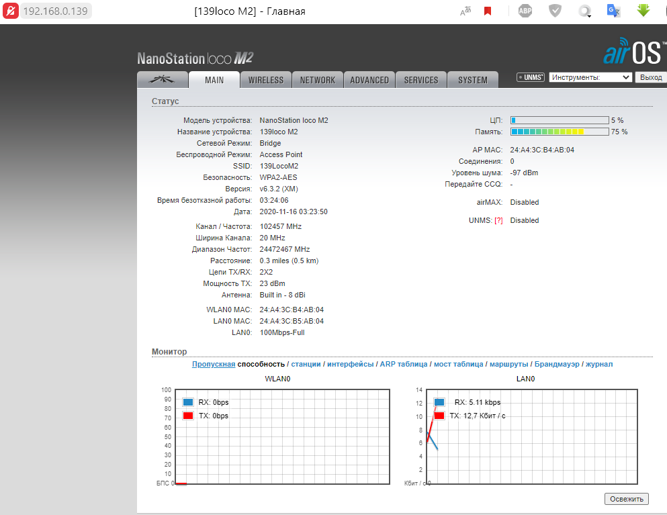
Task: Click the blue RX swatch in LAN0 chart
Action: 439,402
